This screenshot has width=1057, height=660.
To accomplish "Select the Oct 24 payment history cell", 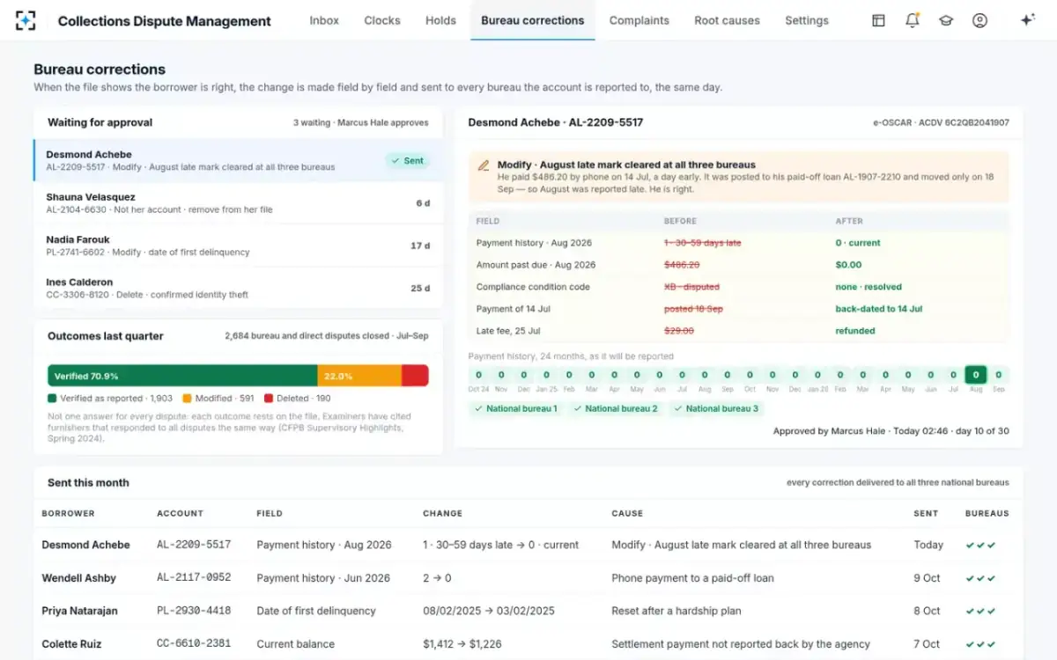I will (478, 375).
